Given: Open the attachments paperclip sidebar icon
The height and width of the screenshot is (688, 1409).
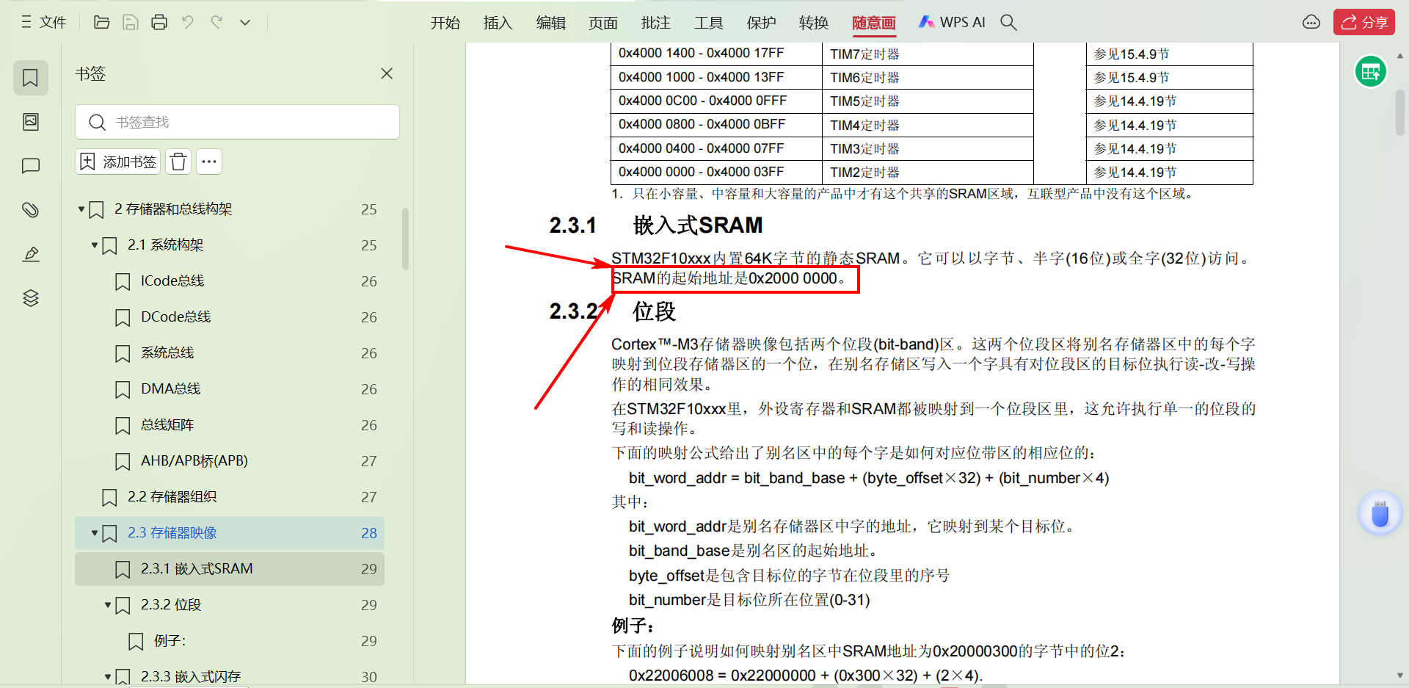Looking at the screenshot, I should 31,210.
